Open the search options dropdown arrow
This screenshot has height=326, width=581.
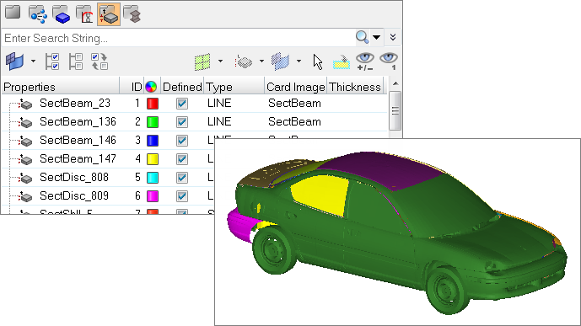pyautogui.click(x=376, y=37)
